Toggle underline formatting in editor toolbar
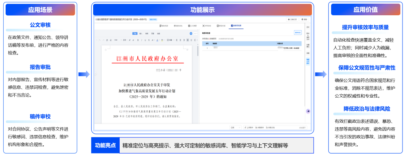This screenshot has width=404, height=155. pyautogui.click(x=145, y=40)
